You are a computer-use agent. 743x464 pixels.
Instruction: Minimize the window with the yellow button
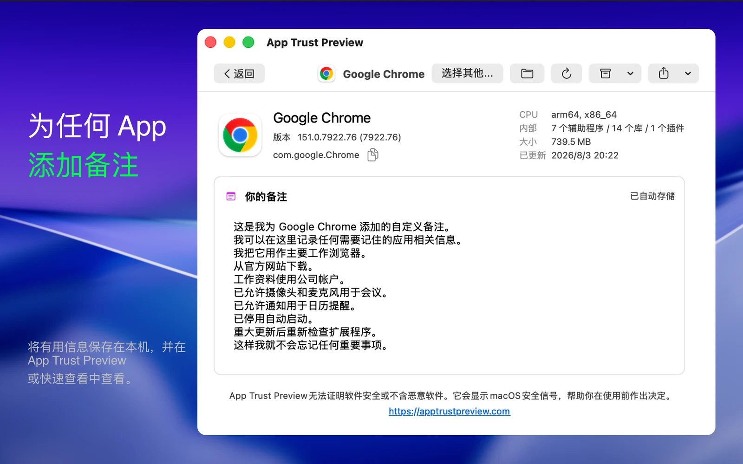click(229, 42)
